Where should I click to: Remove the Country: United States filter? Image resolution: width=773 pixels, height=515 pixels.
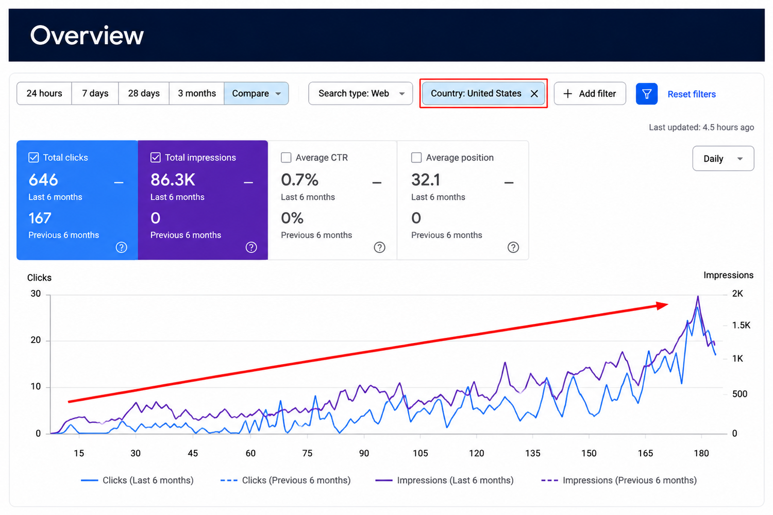(534, 94)
